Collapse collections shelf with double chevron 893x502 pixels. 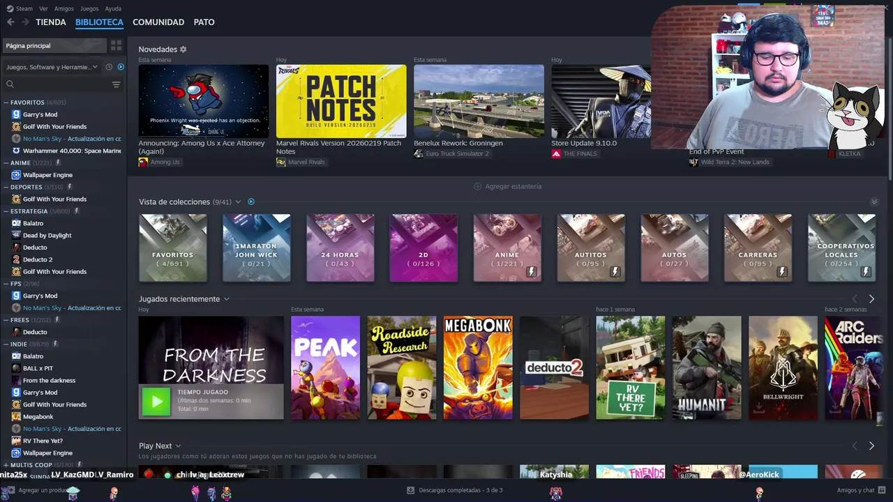pos(874,201)
